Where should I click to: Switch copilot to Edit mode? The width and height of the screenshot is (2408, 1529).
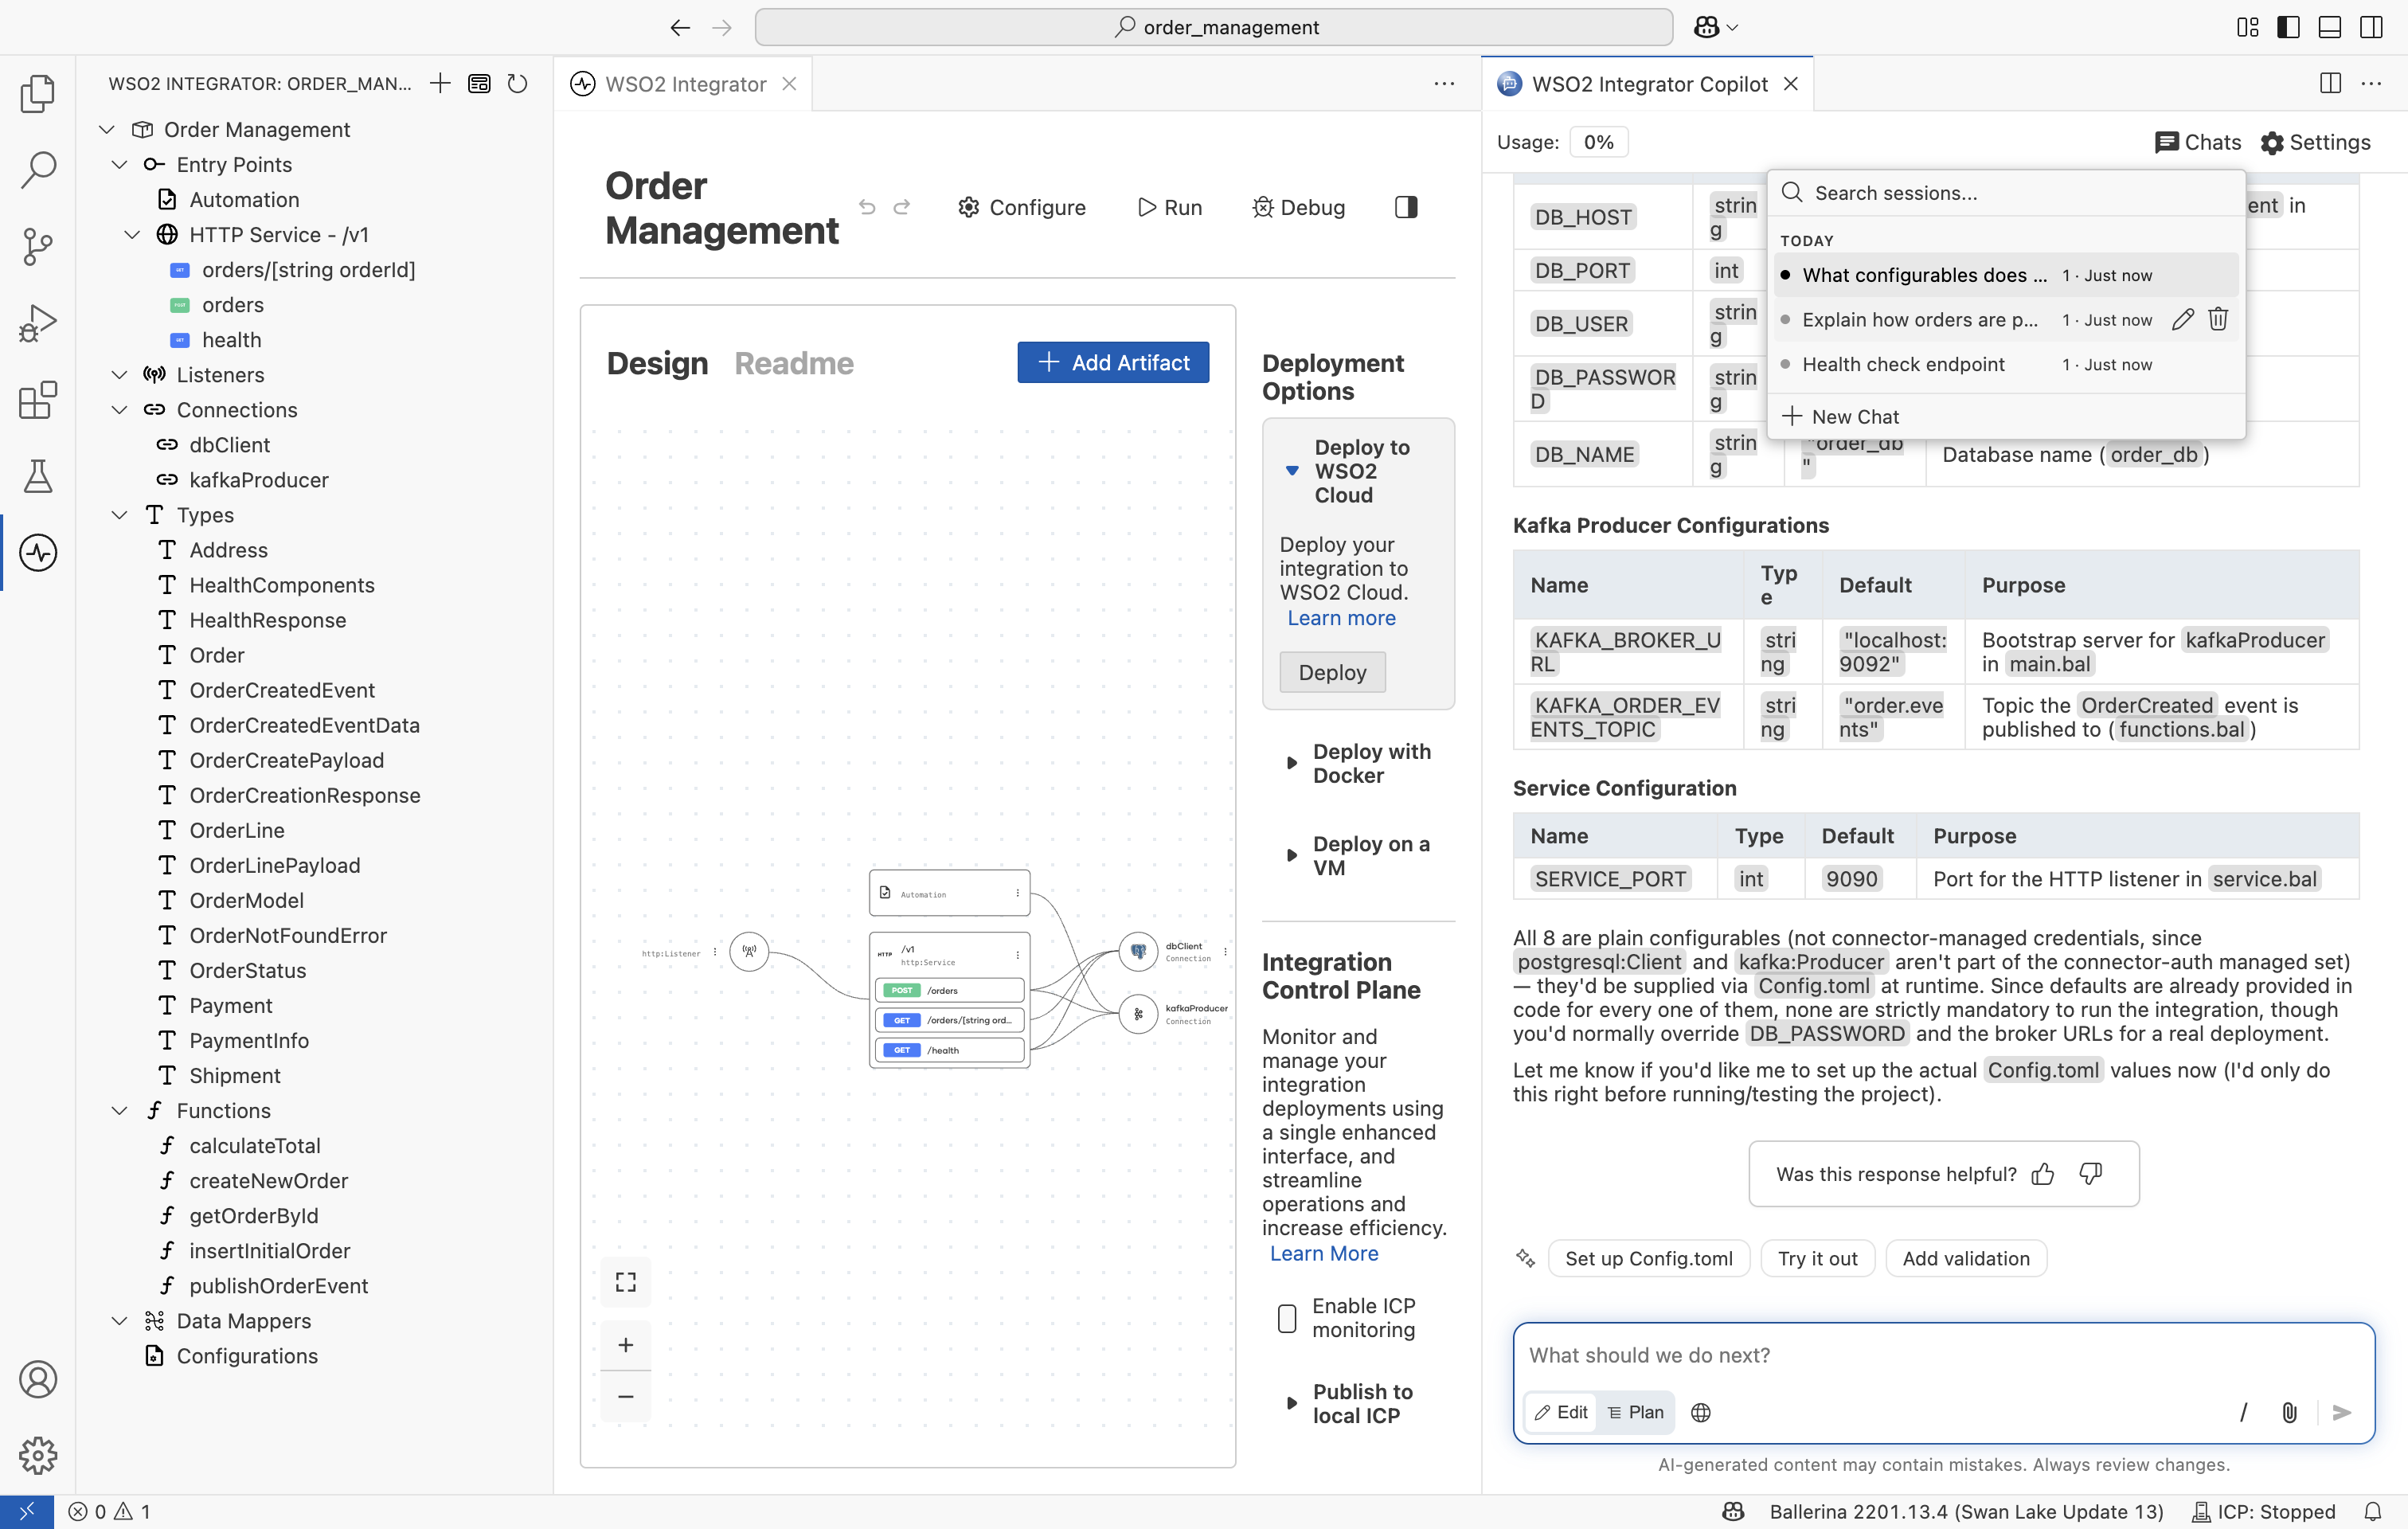pyautogui.click(x=1561, y=1412)
